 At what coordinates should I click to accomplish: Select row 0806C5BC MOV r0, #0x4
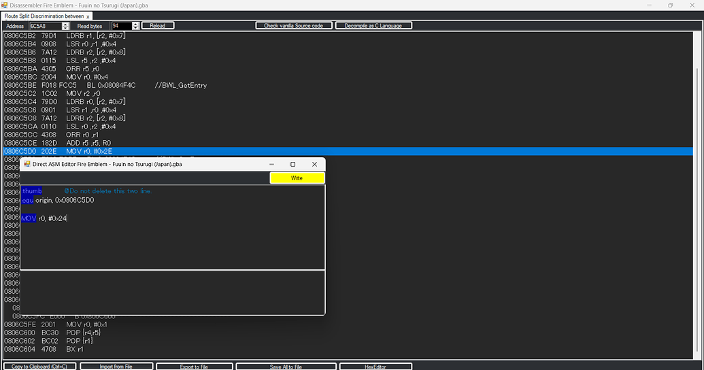[x=348, y=78]
